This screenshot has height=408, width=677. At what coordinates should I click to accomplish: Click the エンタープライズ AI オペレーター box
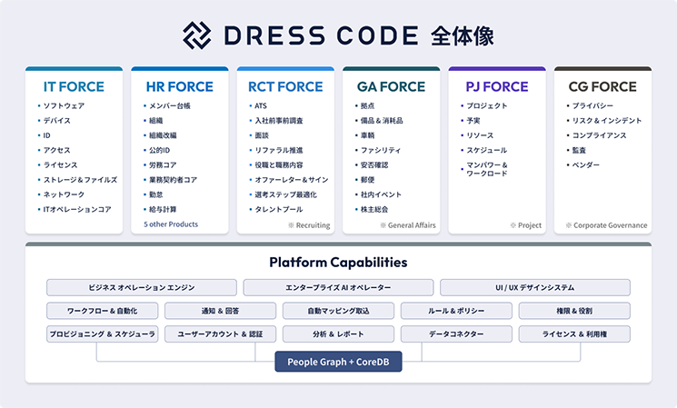click(x=338, y=287)
